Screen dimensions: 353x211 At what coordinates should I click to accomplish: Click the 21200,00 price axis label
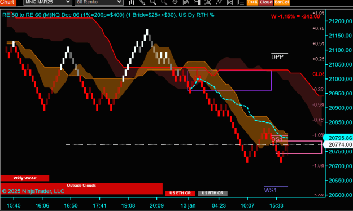pos(340,21)
